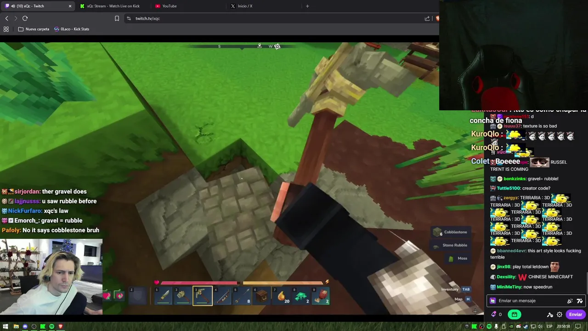The image size is (588, 331).
Task: Click the Stone Rubble pickup notification
Action: pyautogui.click(x=450, y=245)
